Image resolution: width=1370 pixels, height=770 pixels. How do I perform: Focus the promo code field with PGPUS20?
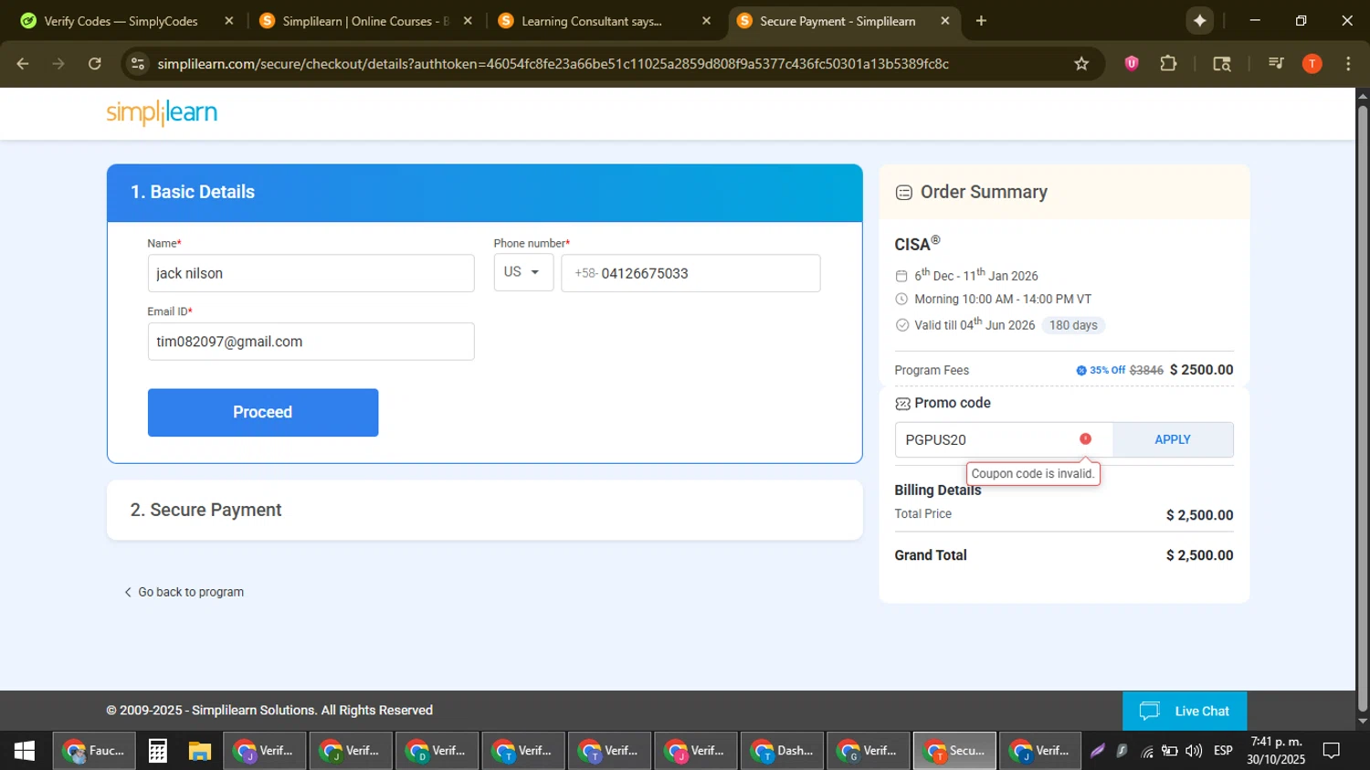point(1003,439)
